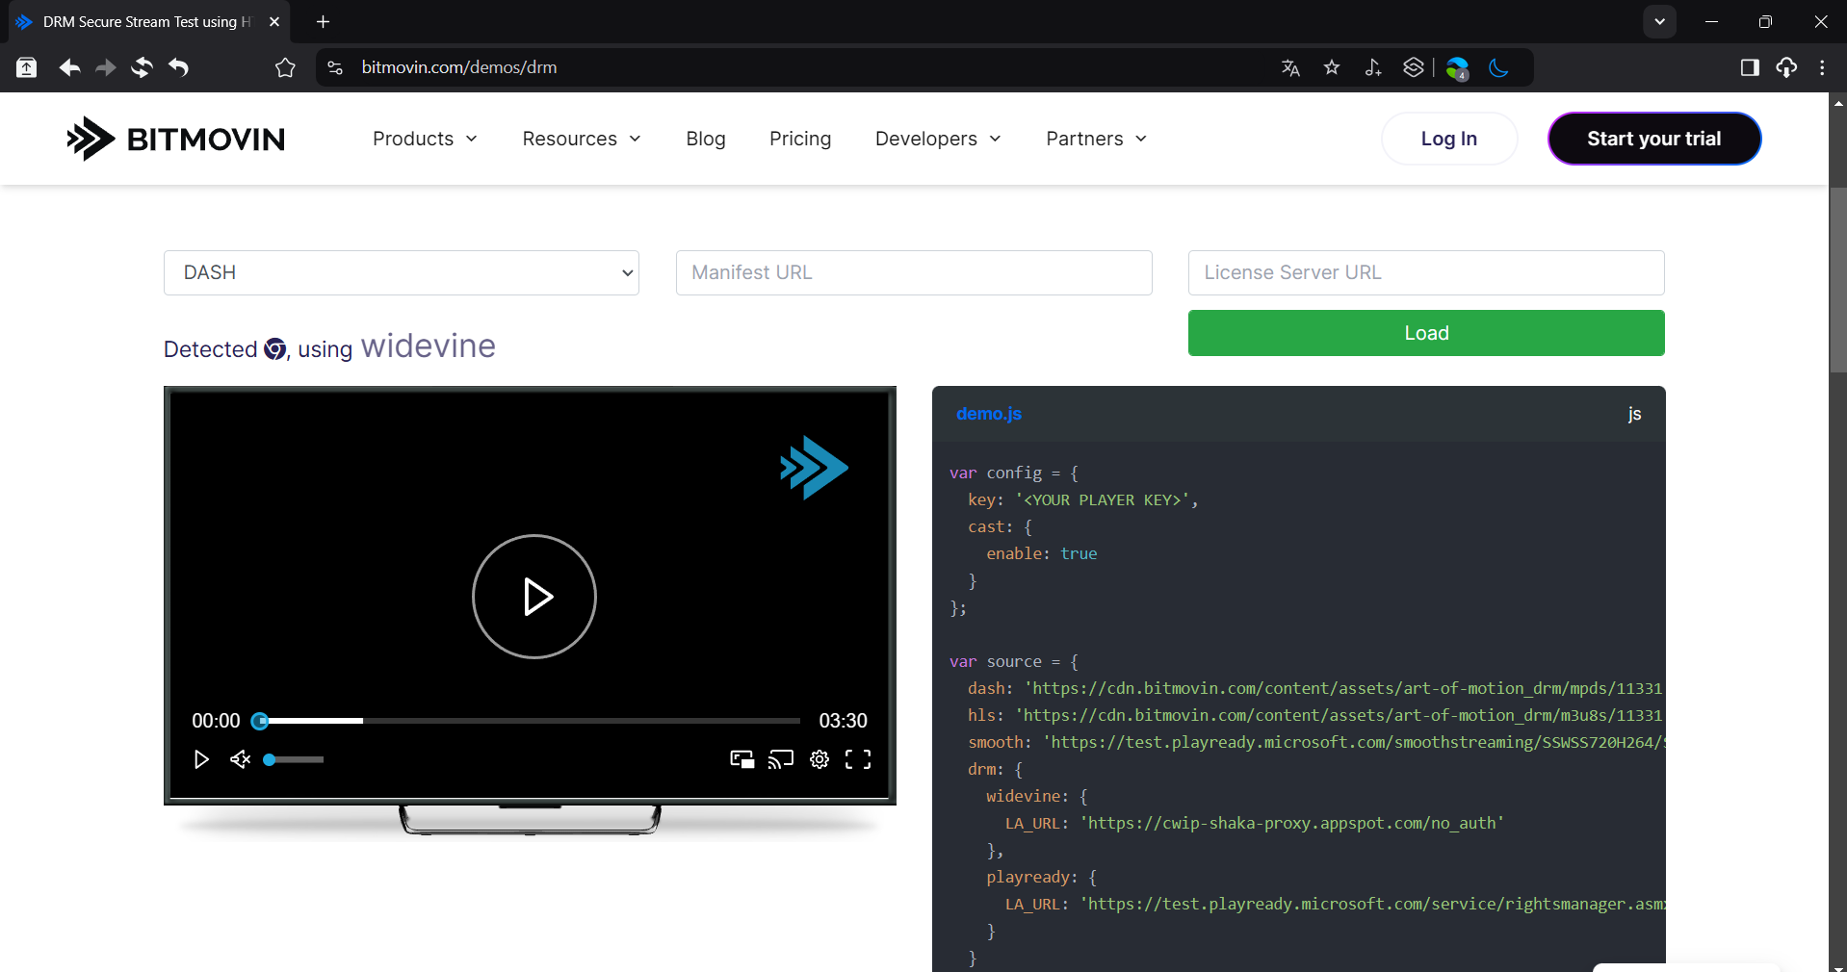Switch to the Blog menu item
The width and height of the screenshot is (1847, 972).
pos(705,139)
